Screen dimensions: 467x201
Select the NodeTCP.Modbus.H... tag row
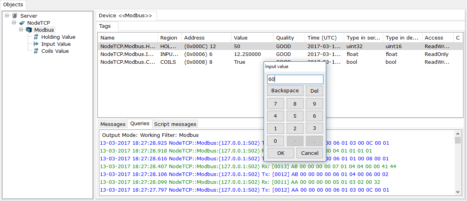click(x=280, y=47)
